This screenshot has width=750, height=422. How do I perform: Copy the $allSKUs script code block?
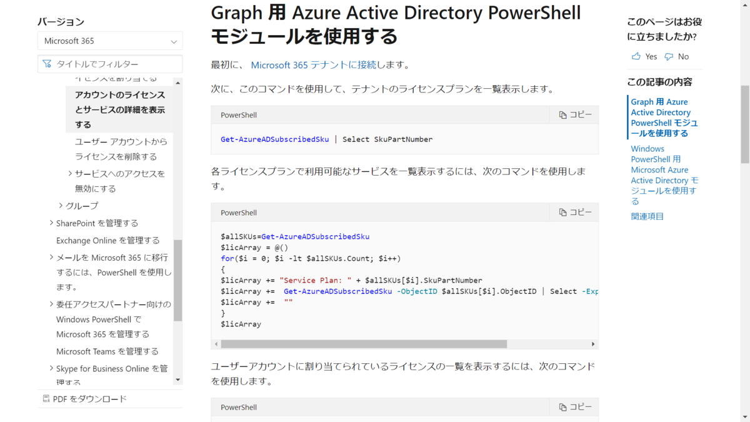[x=575, y=212]
